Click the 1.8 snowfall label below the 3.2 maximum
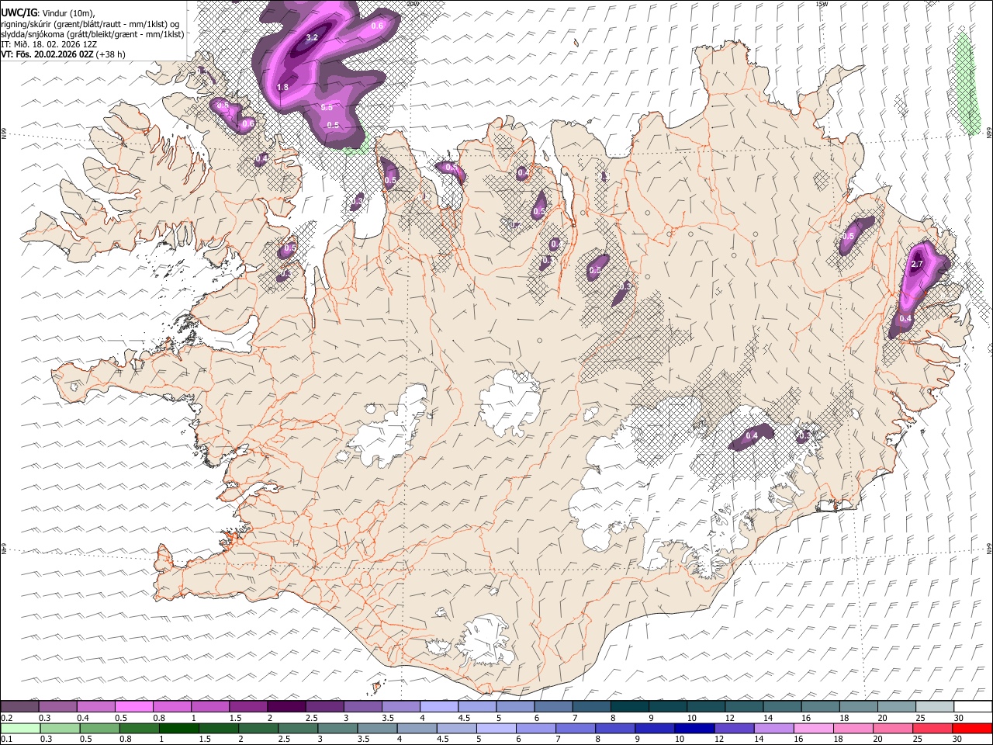 pyautogui.click(x=282, y=87)
